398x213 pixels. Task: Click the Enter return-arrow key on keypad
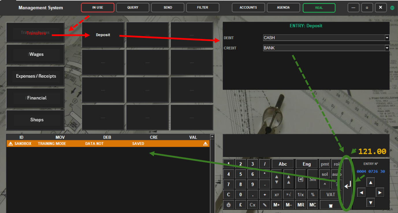pyautogui.click(x=348, y=185)
